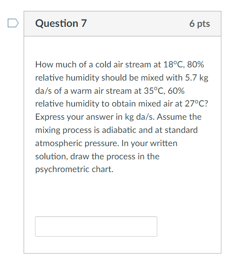235x264 pixels.
Task: Click the answer input field
Action: pos(96,226)
